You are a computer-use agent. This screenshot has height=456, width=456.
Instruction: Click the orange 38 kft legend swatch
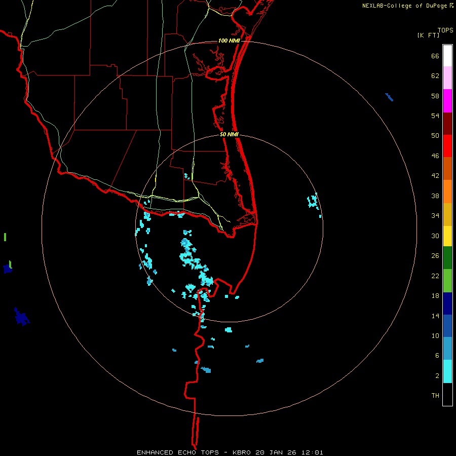click(447, 192)
